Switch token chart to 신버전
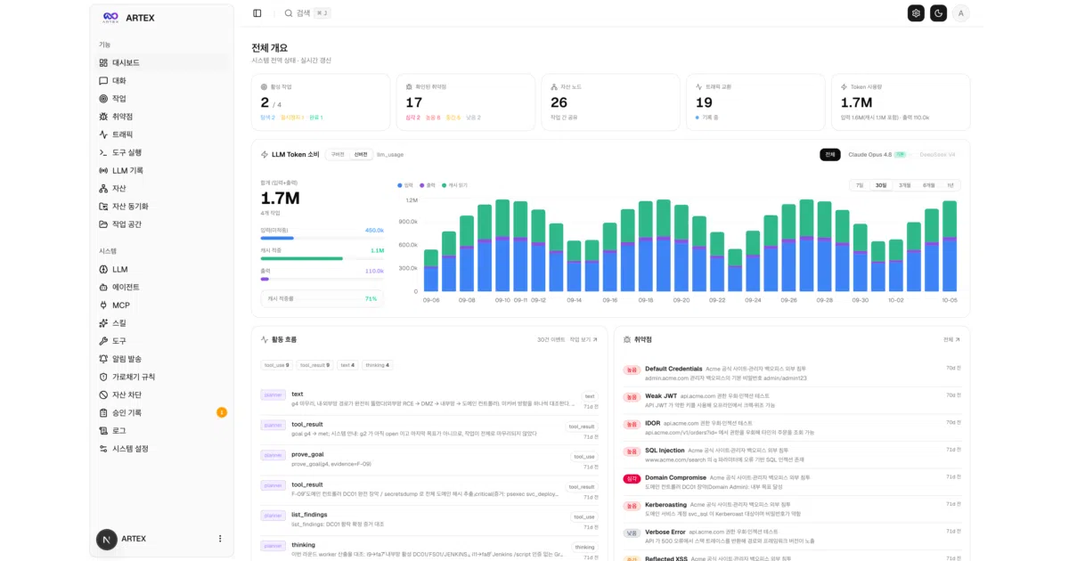 (x=361, y=154)
